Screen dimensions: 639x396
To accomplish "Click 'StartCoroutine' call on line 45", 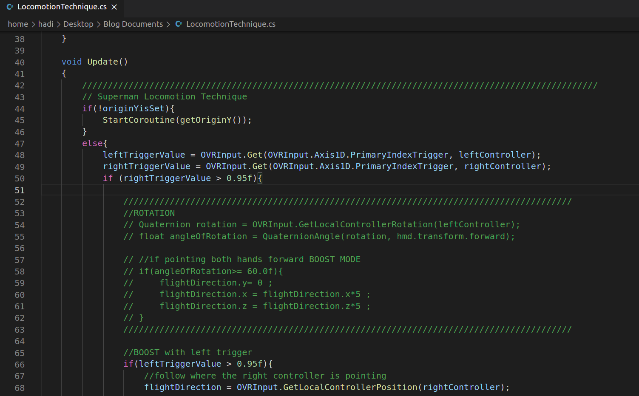I will tap(139, 120).
